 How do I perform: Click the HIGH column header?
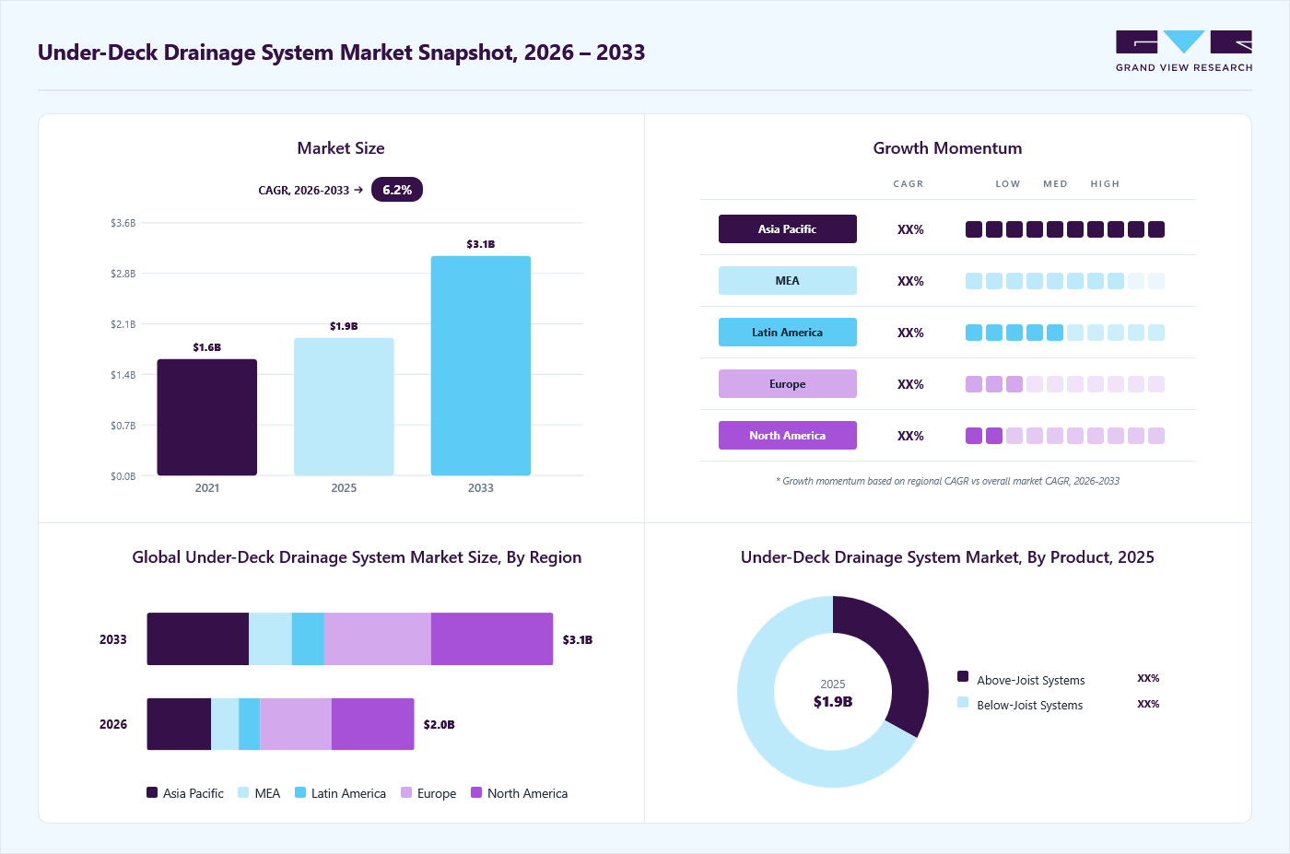point(1105,184)
